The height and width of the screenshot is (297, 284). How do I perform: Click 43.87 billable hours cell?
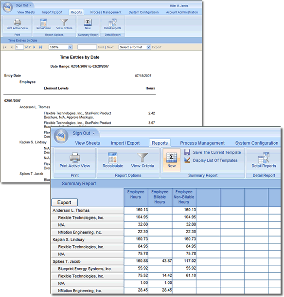point(160,261)
